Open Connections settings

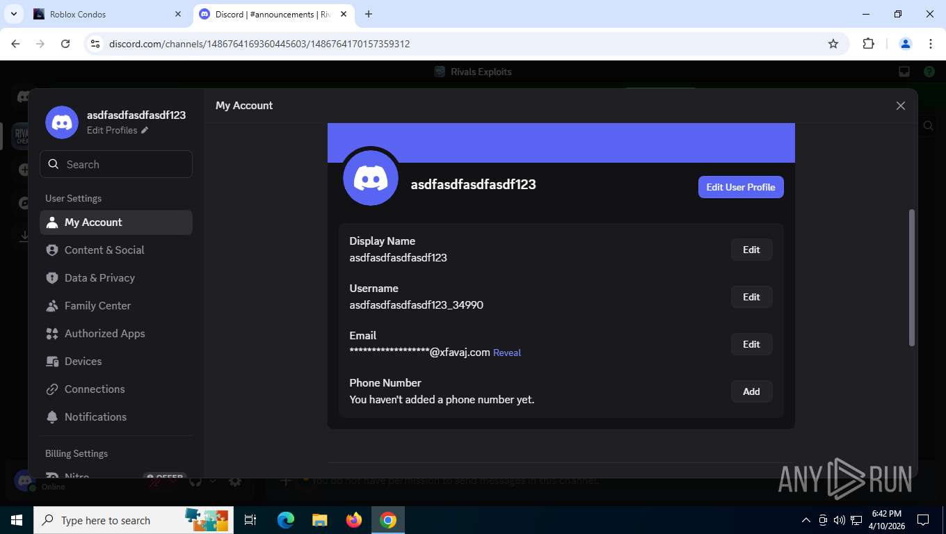pyautogui.click(x=116, y=389)
